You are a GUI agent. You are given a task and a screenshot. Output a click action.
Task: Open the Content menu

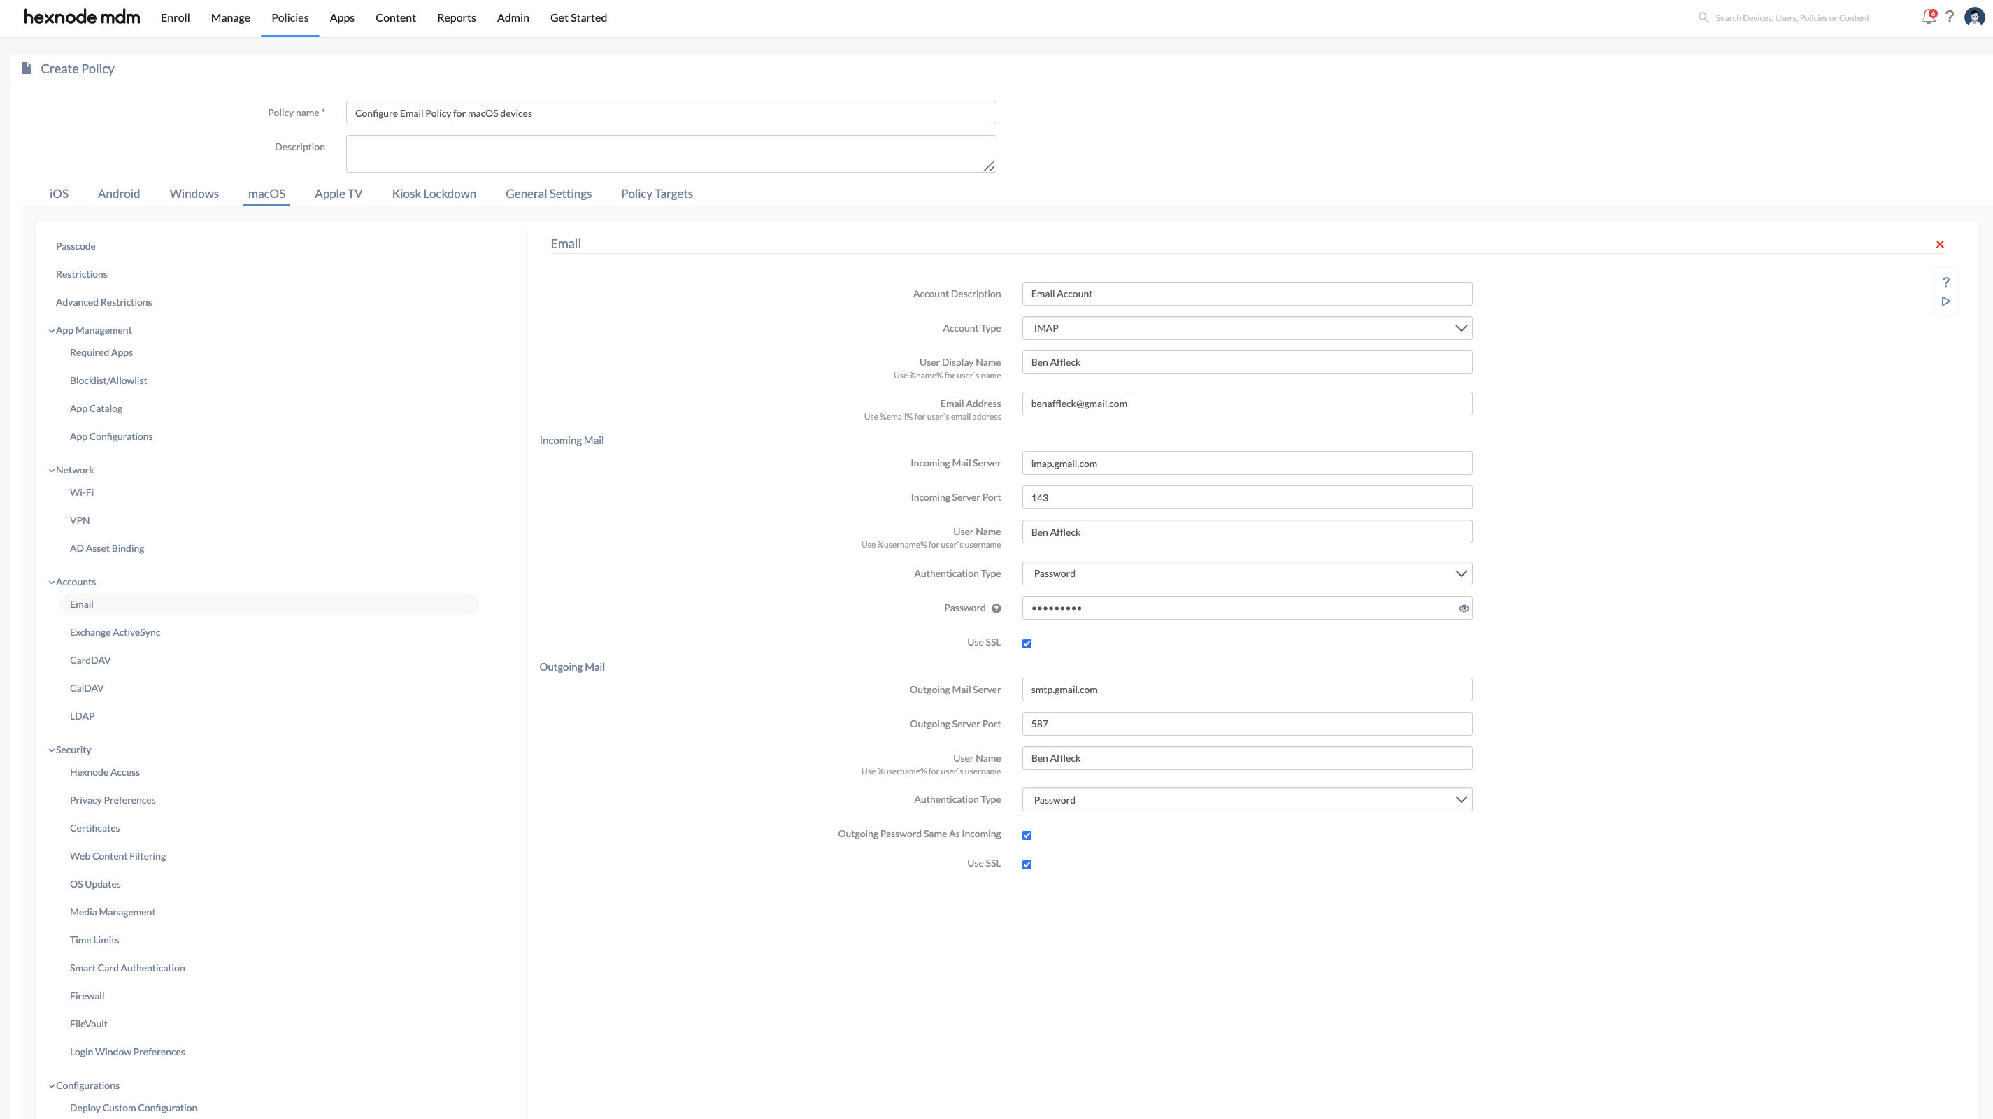(x=395, y=17)
